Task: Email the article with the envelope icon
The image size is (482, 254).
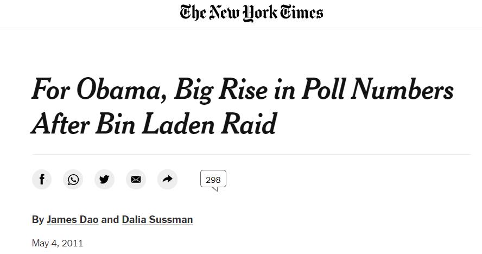Action: coord(136,180)
